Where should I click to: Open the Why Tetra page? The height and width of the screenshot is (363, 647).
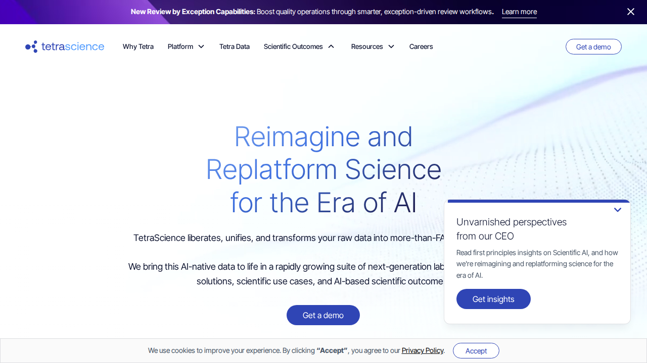138,47
